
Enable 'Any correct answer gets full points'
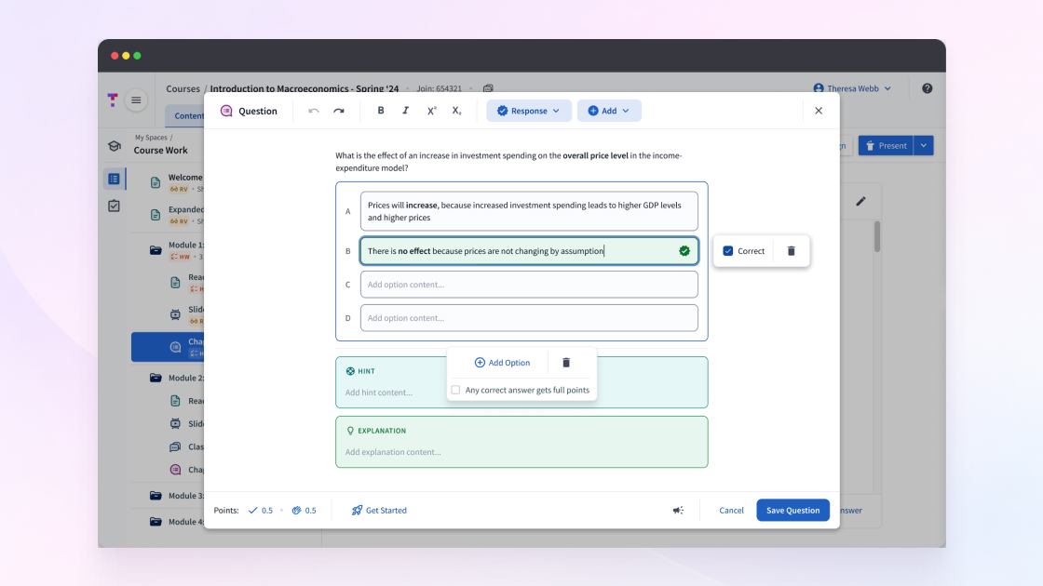[x=455, y=391]
